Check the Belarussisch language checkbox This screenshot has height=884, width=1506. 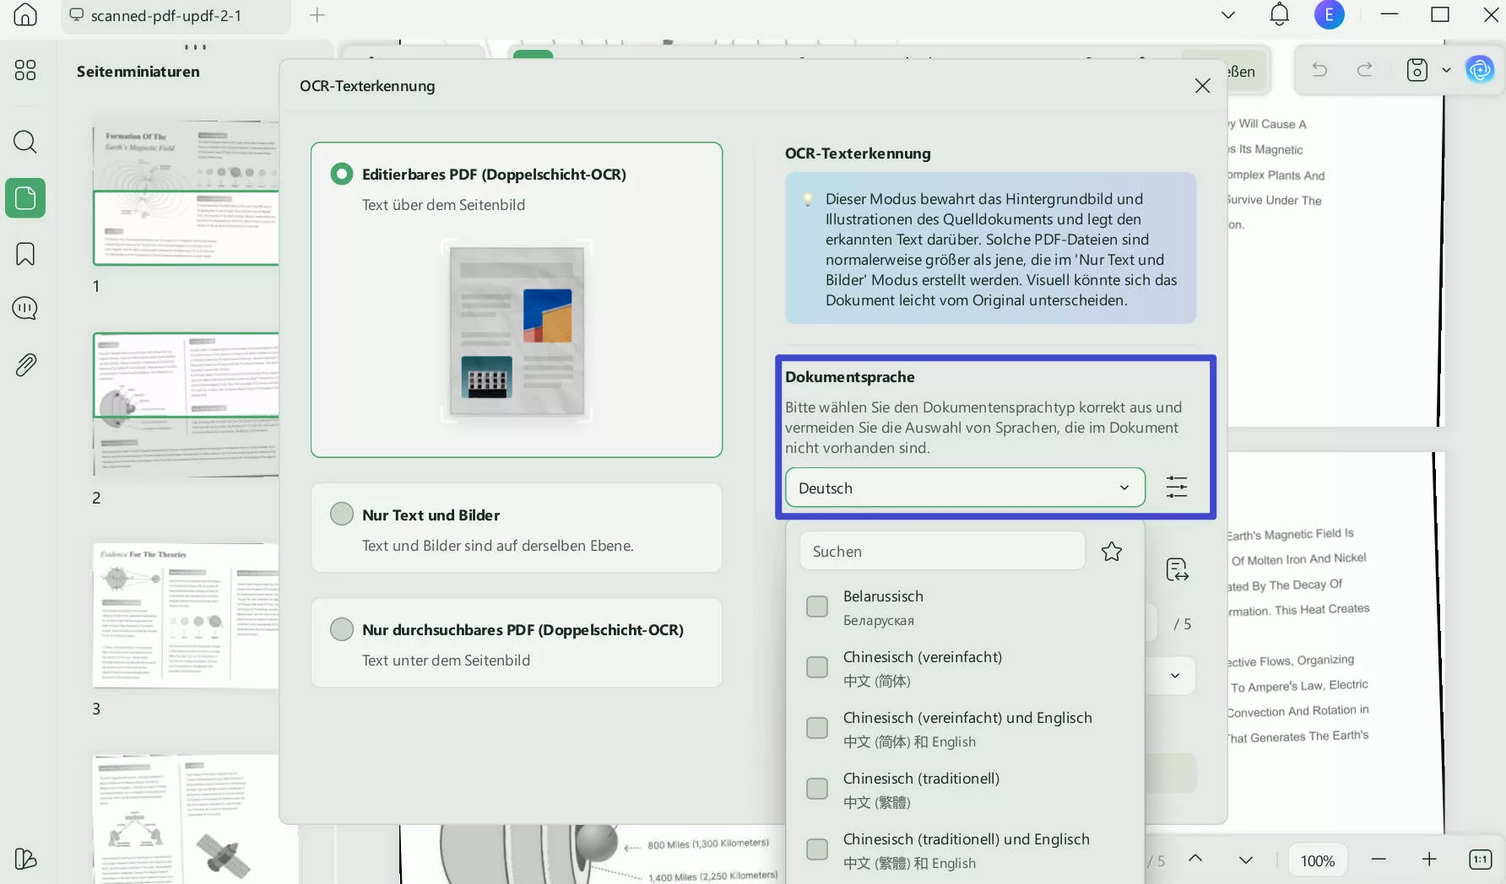[x=817, y=606]
